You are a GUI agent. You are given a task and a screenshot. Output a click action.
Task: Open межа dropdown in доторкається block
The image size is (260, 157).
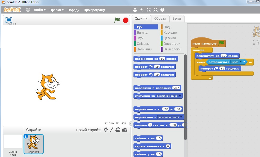coord(240,62)
